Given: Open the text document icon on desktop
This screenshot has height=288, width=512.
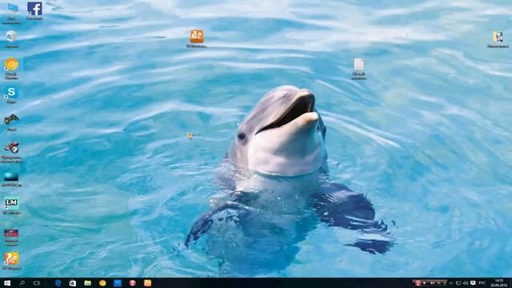Looking at the screenshot, I should [x=359, y=69].
